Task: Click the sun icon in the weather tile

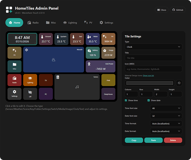Action: [27, 50]
